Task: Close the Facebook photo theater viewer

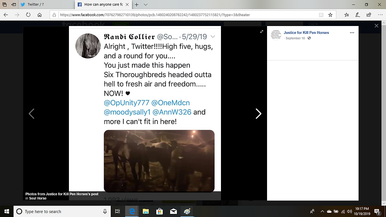Action: point(377,26)
